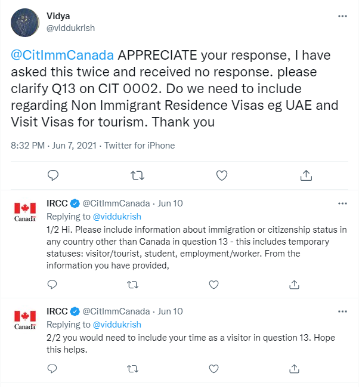Reply to IRCC's 1/2 tweet
Image resolution: width=359 pixels, height=392 pixels.
click(x=52, y=285)
